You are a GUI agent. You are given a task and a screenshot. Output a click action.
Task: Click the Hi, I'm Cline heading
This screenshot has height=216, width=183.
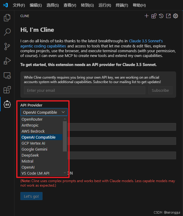tap(37, 30)
